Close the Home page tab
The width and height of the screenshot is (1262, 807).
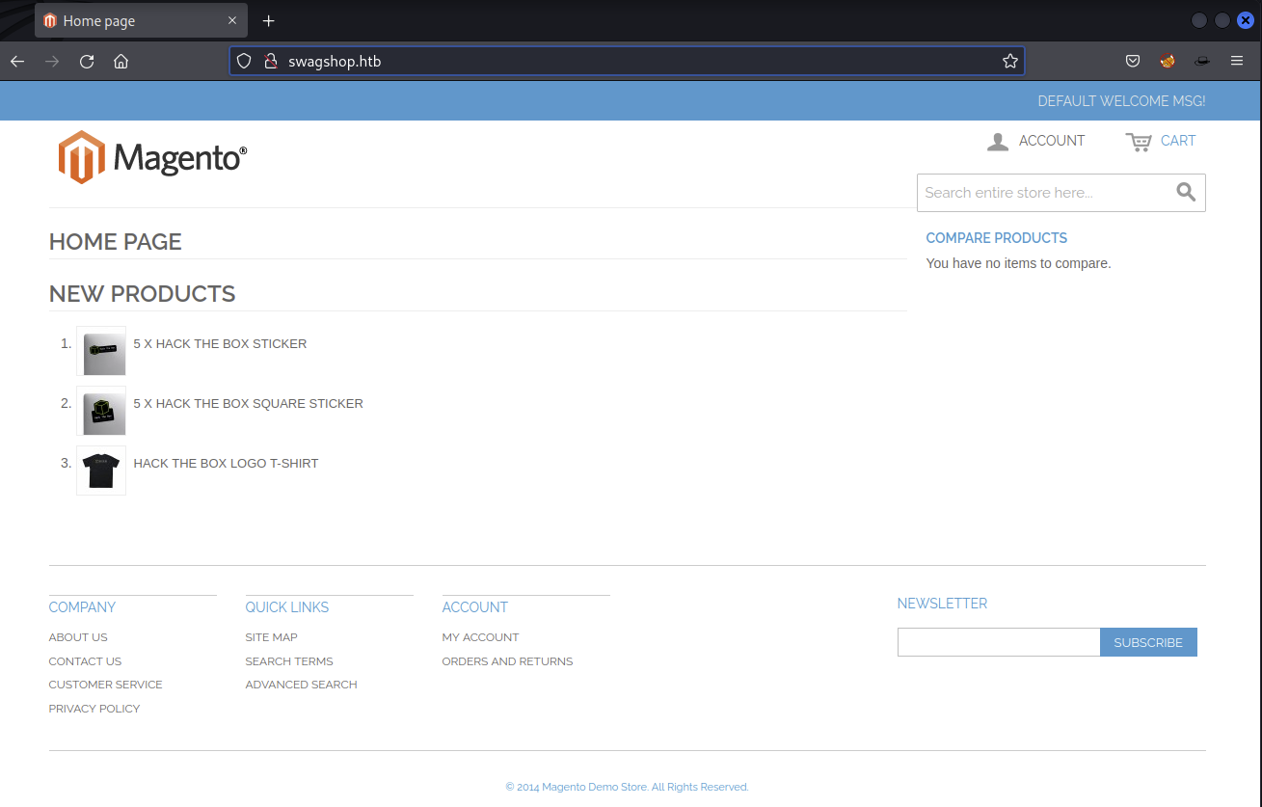[x=232, y=20]
